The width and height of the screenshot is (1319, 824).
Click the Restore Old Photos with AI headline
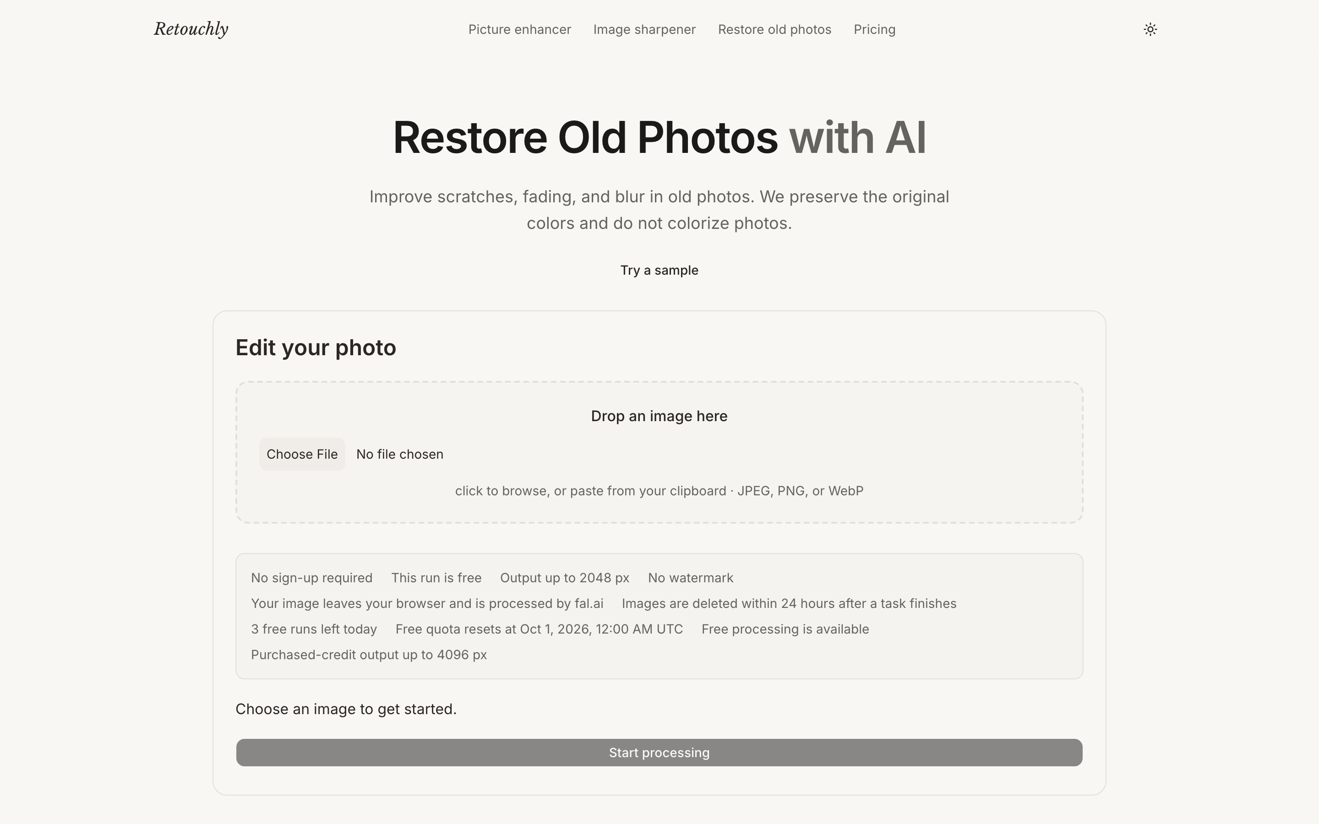point(659,137)
